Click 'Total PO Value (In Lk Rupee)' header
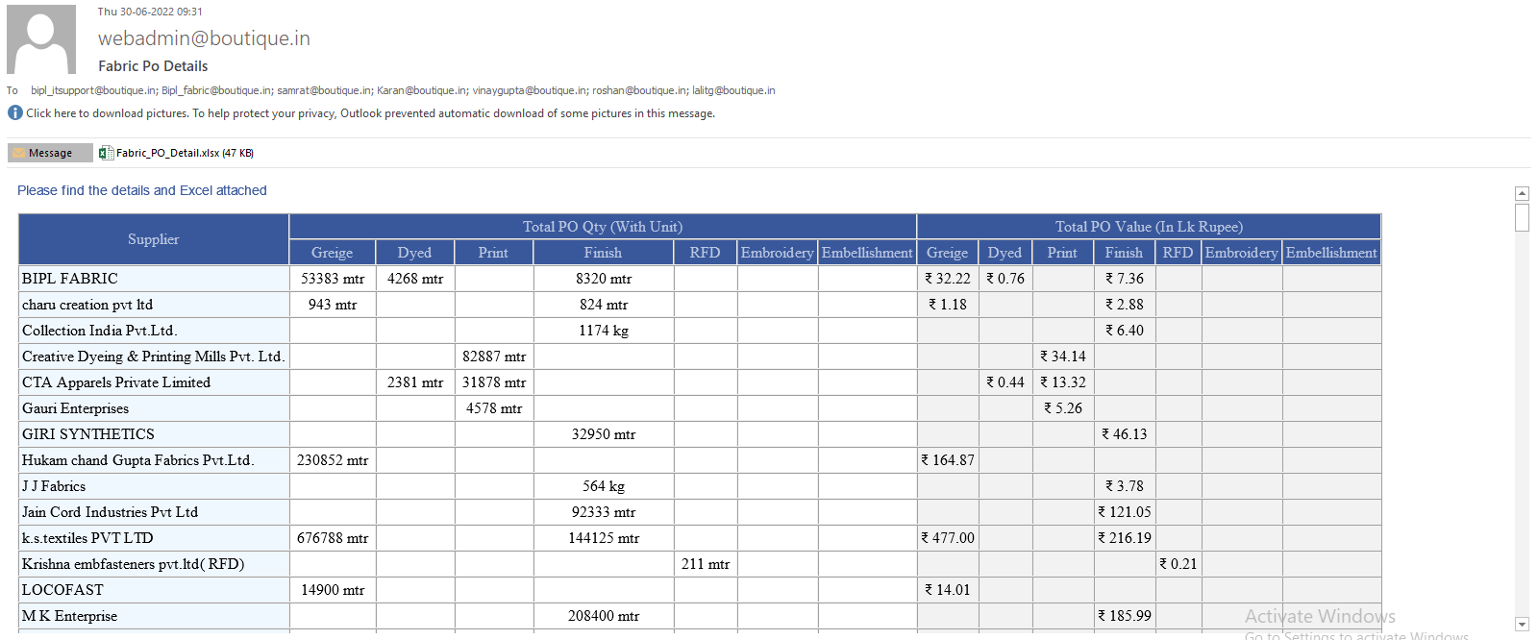 point(1150,227)
